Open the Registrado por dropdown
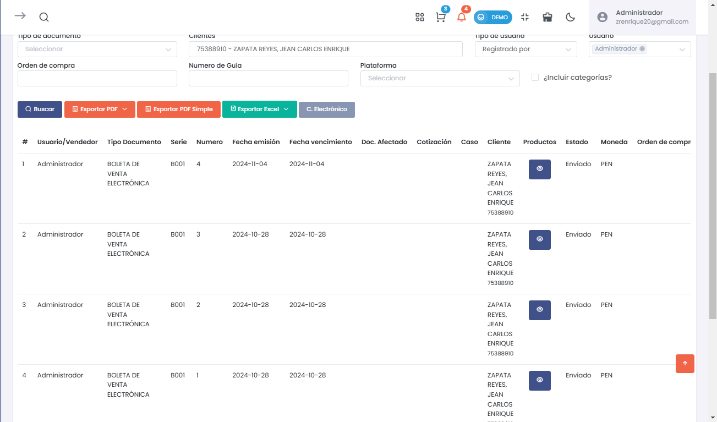 (x=526, y=49)
